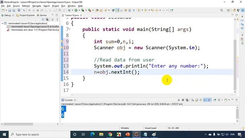Viewport: 245px width, 138px height.
Task: Click the Save icon in the toolbar
Action: (x=10, y=10)
